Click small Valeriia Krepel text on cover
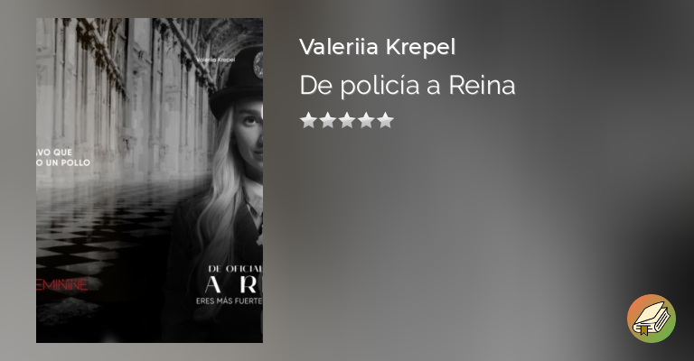Image resolution: width=694 pixels, height=361 pixels. [x=216, y=60]
